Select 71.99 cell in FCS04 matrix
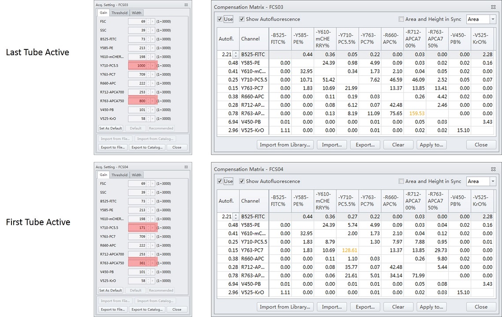 415,276
